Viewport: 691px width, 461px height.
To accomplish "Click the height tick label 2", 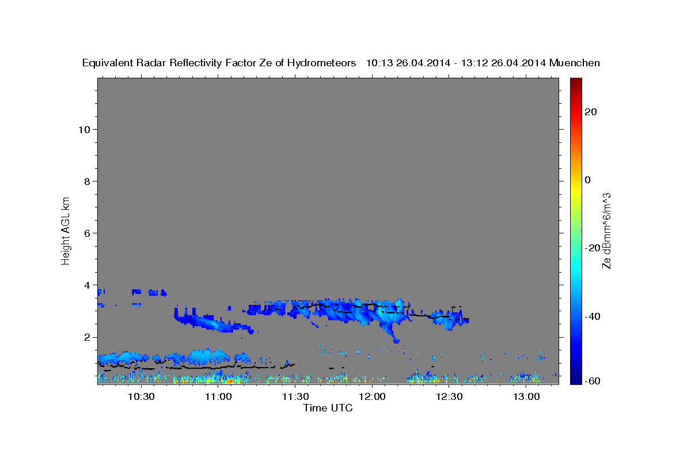I will pyautogui.click(x=88, y=337).
